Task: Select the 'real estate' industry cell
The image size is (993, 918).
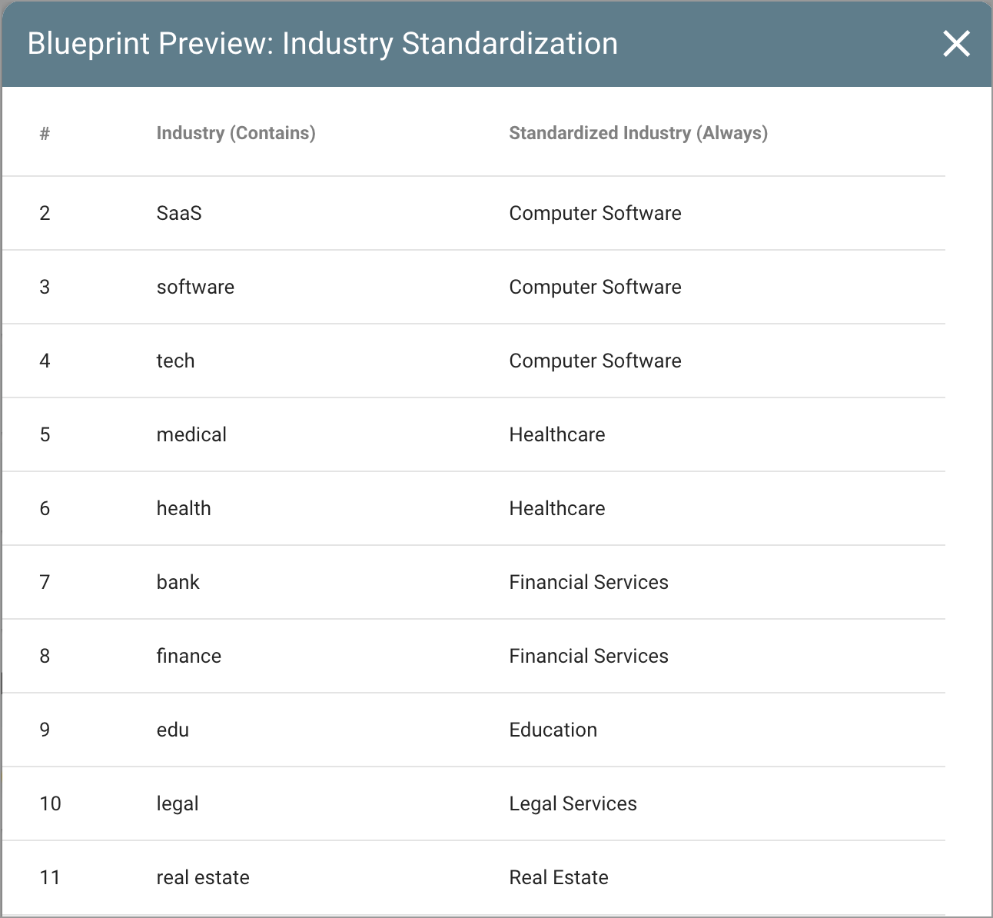Action: click(203, 877)
